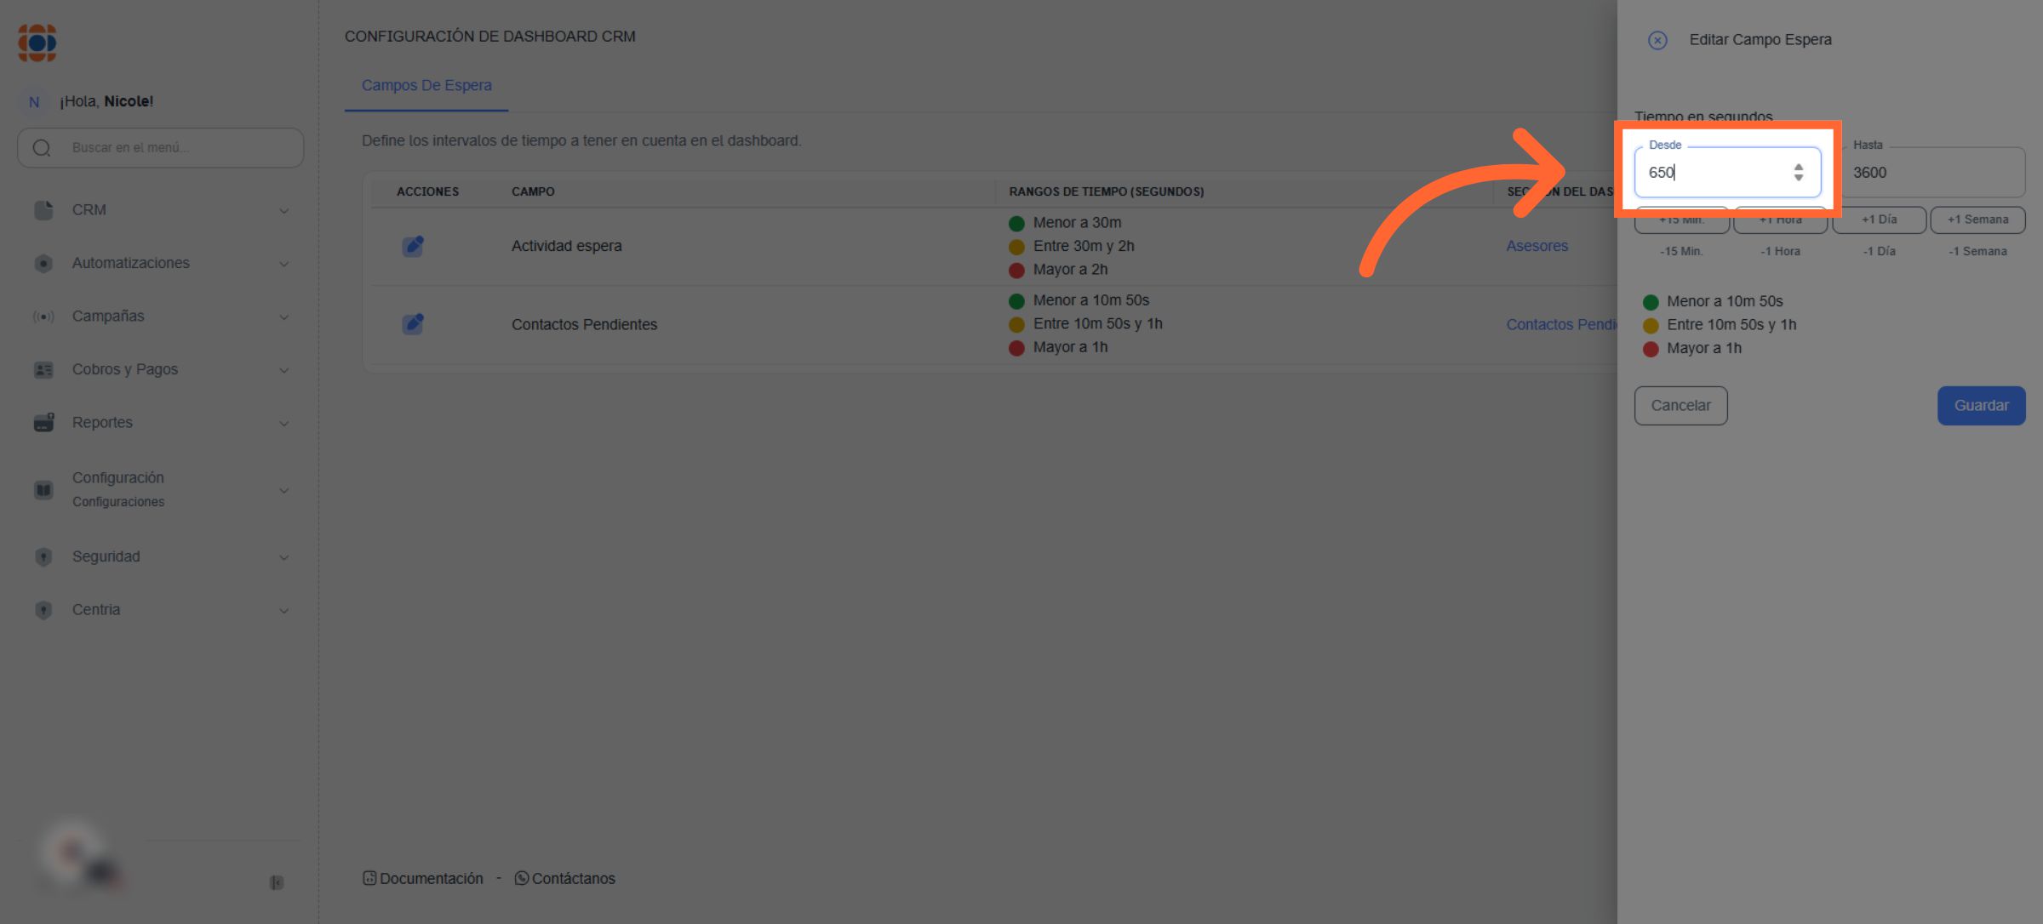Click the search magnifier icon in menu

pyautogui.click(x=42, y=148)
